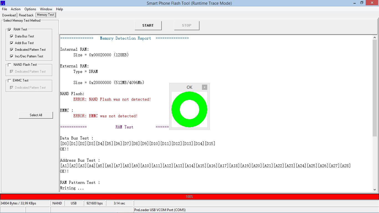This screenshot has width=379, height=213.
Task: Open the Window menu
Action: [x=46, y=9]
